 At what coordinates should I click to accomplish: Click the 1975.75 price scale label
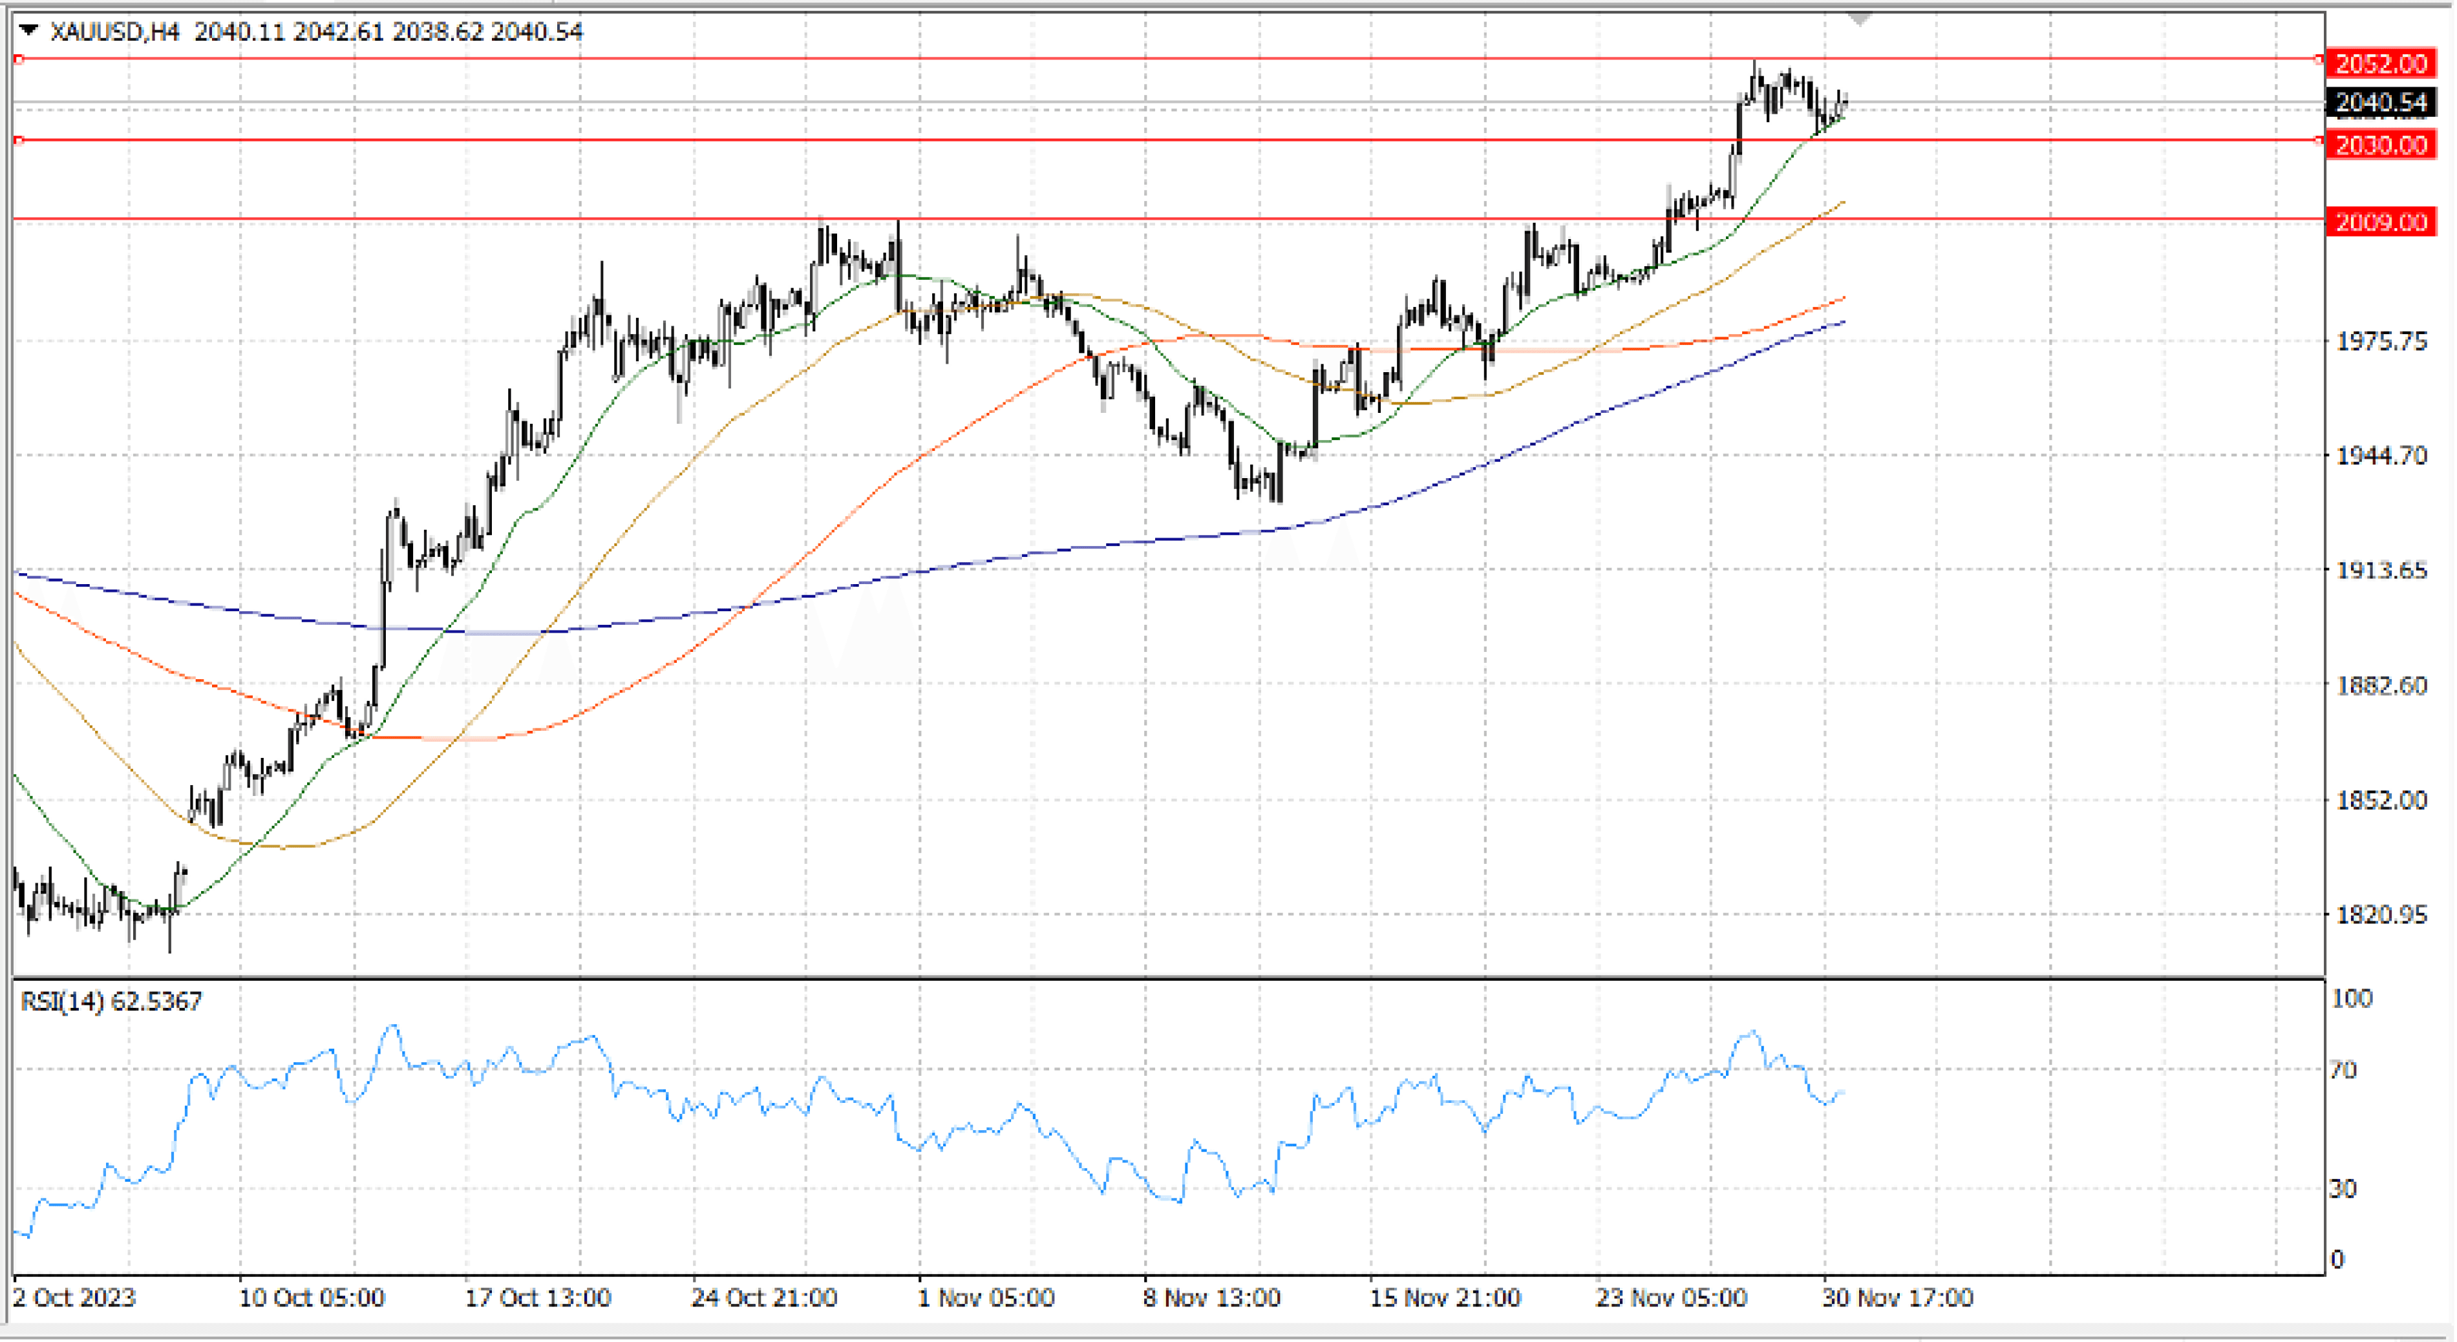click(2381, 341)
